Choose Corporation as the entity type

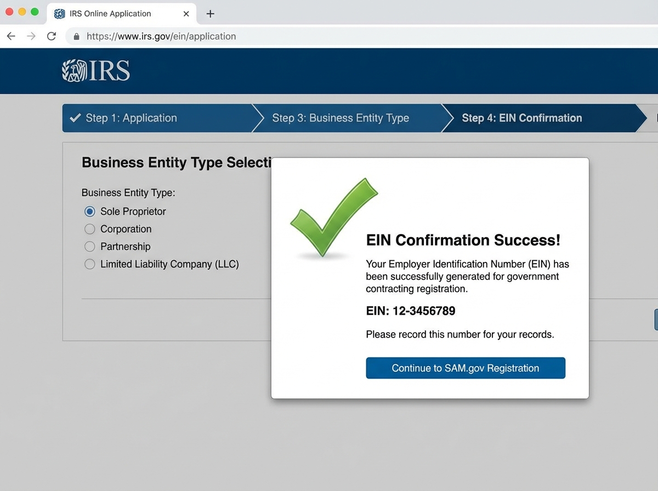89,229
